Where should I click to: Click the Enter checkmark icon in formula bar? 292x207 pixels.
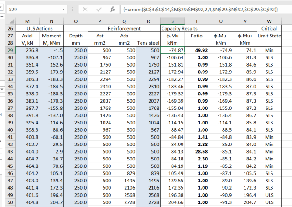point(99,9)
